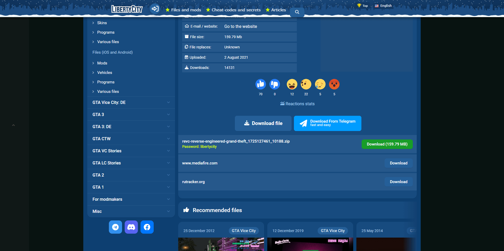Click the Unknown file replaces value

[x=232, y=47]
